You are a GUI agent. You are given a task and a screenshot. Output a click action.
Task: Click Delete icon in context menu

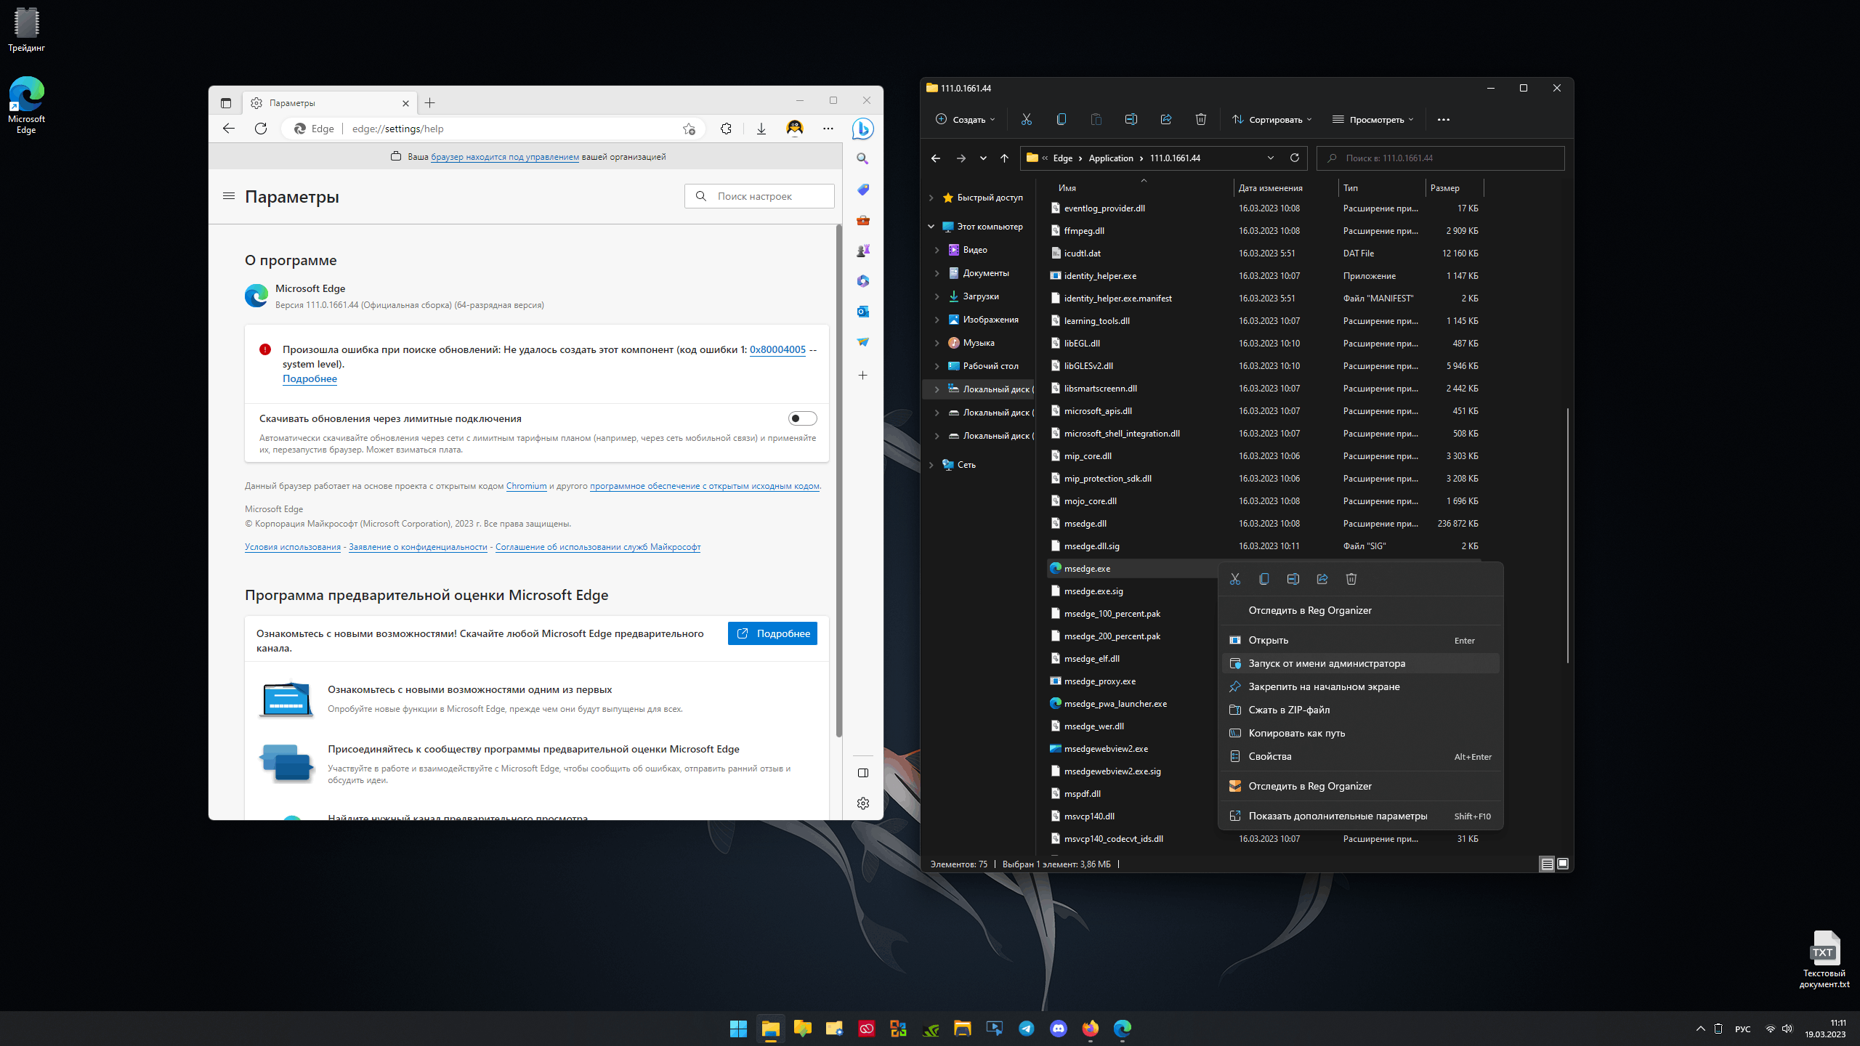(1351, 579)
